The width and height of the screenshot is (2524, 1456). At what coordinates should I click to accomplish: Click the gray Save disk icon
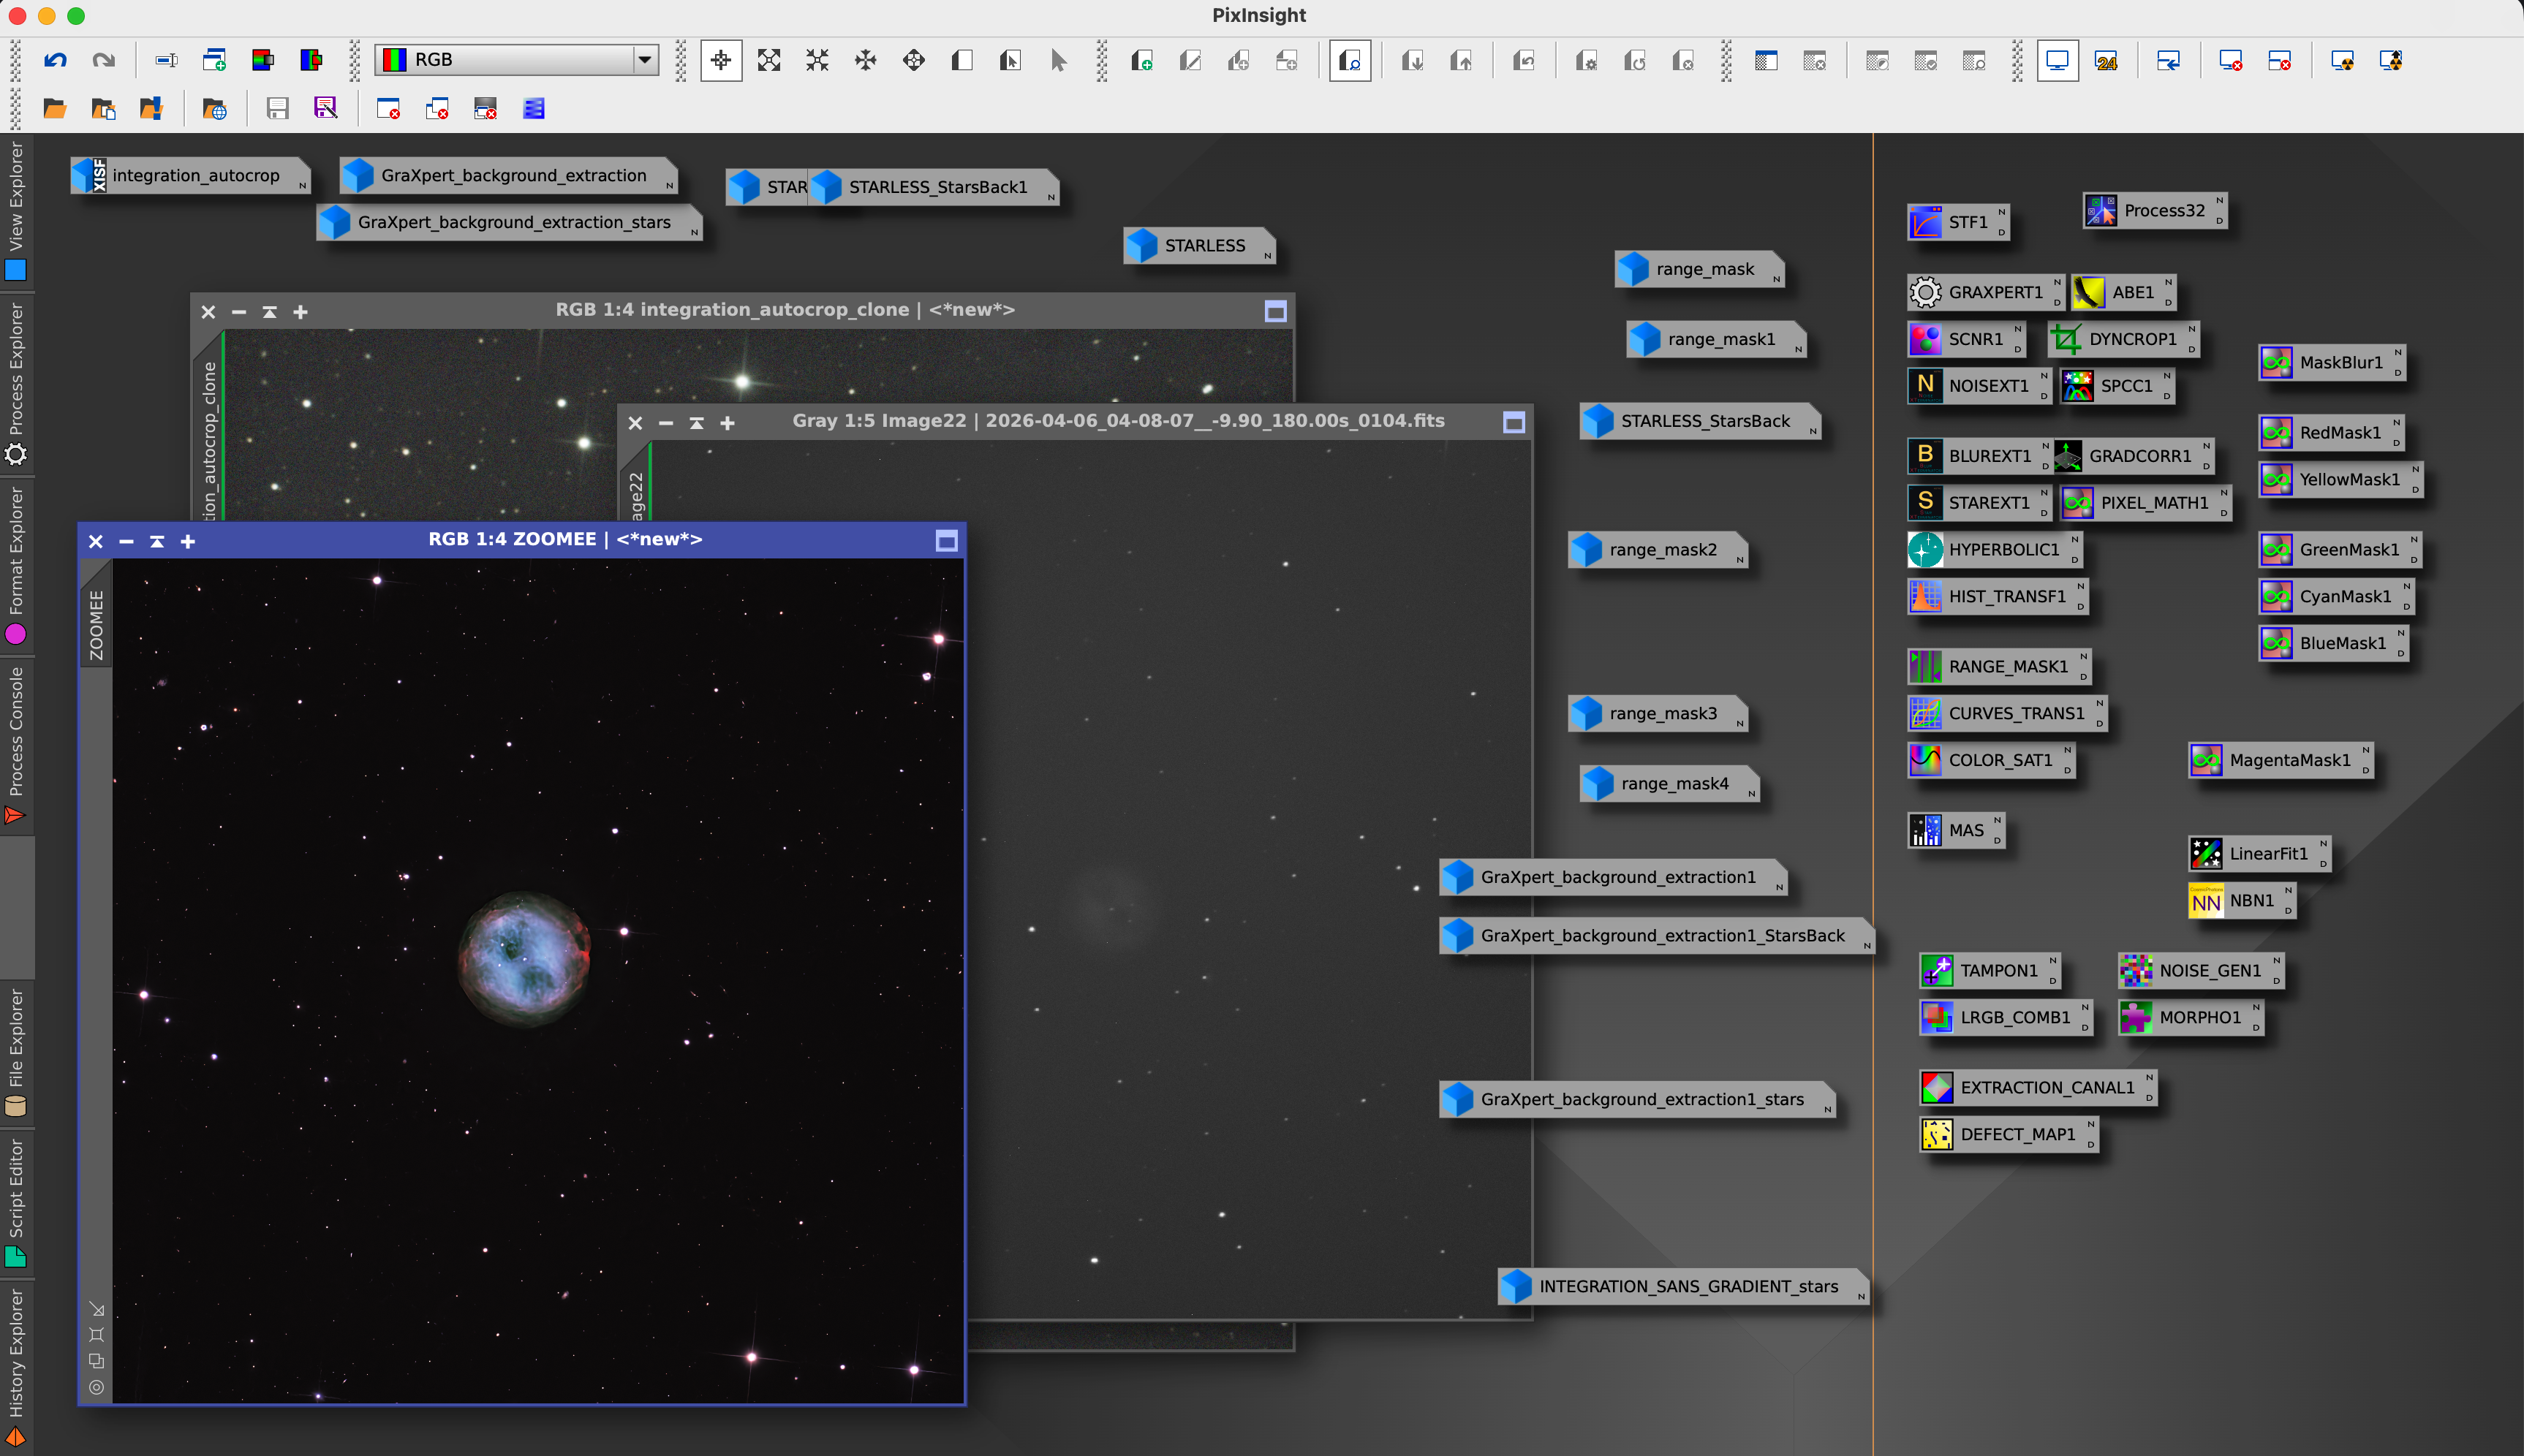click(x=277, y=108)
